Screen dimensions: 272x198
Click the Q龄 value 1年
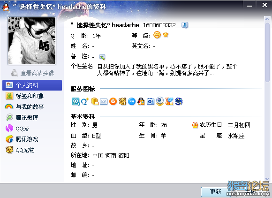point(97,36)
